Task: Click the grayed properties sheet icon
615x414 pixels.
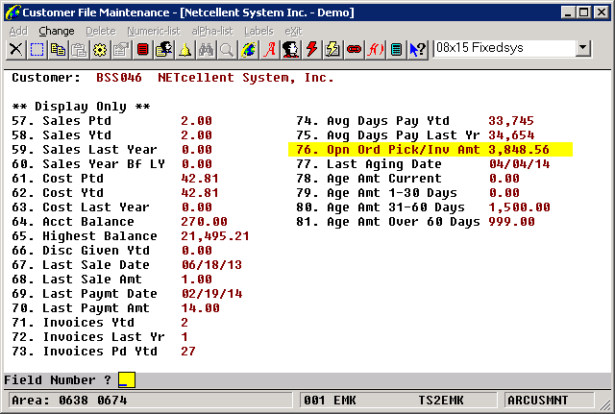Action: click(122, 50)
